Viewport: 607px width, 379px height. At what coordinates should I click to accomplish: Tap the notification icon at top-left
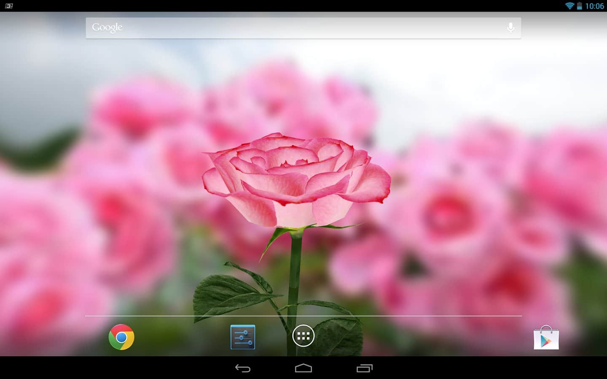9,6
